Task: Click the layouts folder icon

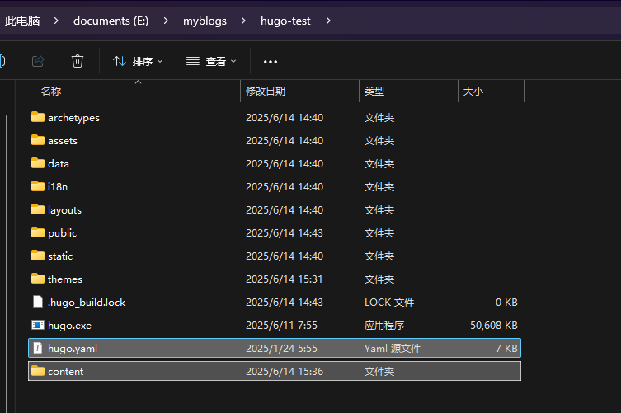Action: pyautogui.click(x=38, y=209)
